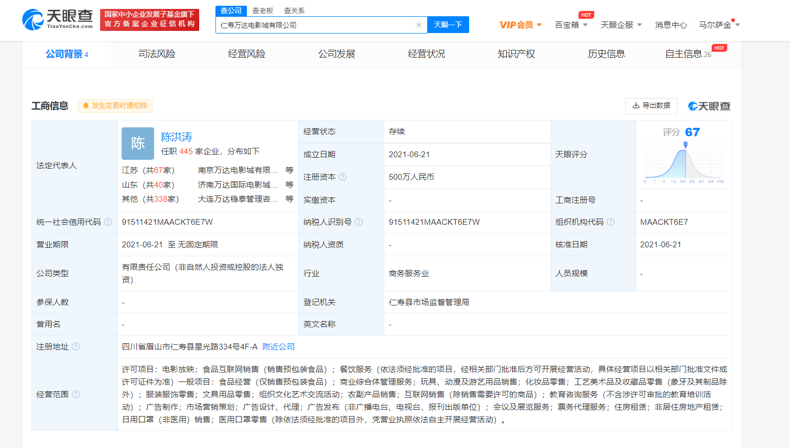Click the 陈 avatar of legal representative
This screenshot has width=790, height=448.
(x=138, y=143)
